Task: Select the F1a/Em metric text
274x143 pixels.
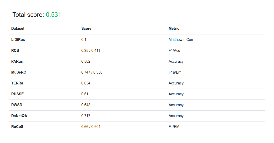Action: click(175, 72)
